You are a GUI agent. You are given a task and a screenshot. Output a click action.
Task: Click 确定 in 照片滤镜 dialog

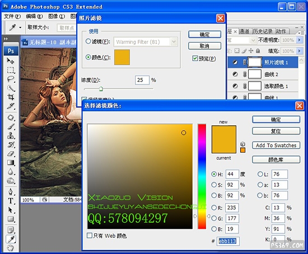(x=204, y=35)
